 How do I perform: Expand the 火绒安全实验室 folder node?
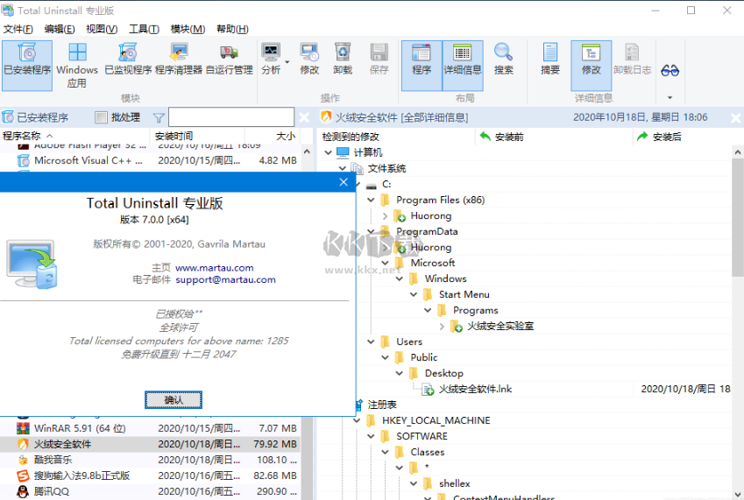pos(442,326)
